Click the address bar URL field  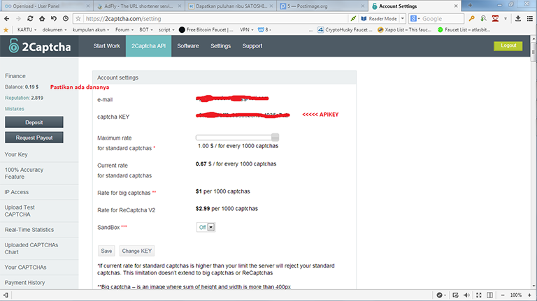pyautogui.click(x=216, y=19)
